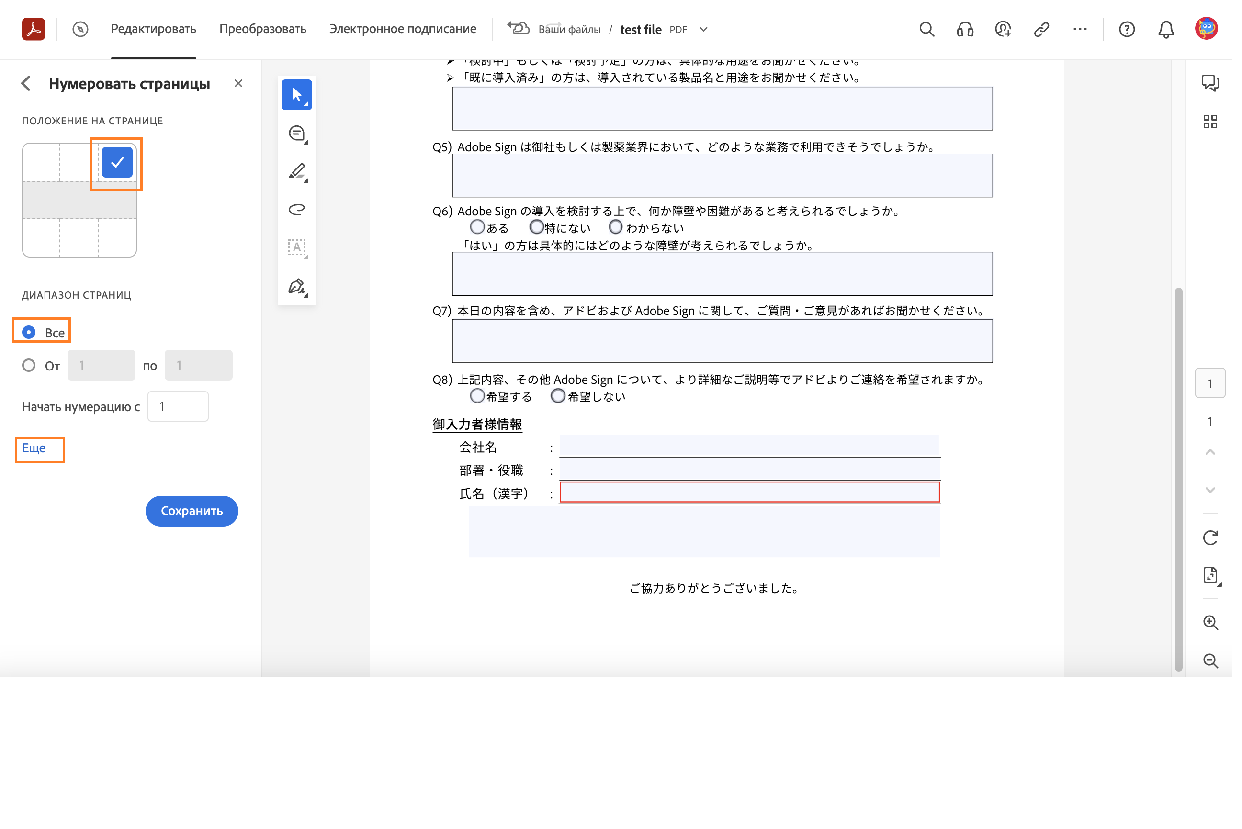Screen dimensions: 1242x829
Task: Open the Электронное подписание tab
Action: (403, 29)
